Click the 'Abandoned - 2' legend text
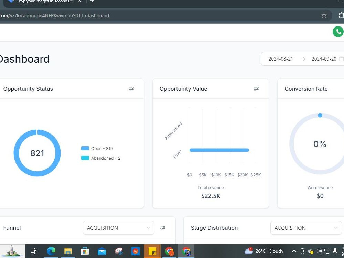This screenshot has width=344, height=258. [x=106, y=158]
